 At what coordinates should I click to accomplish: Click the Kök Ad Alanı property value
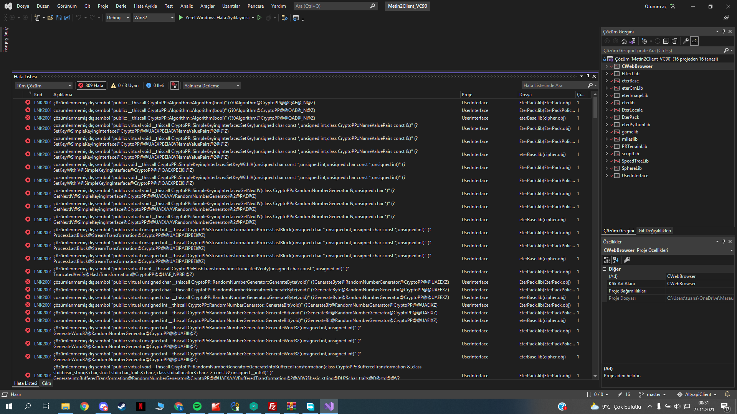point(700,284)
